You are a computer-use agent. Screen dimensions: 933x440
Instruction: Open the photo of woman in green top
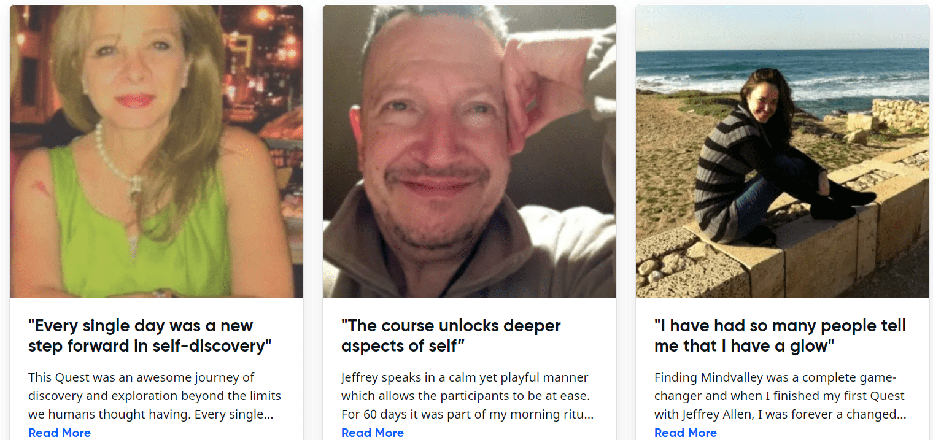156,152
